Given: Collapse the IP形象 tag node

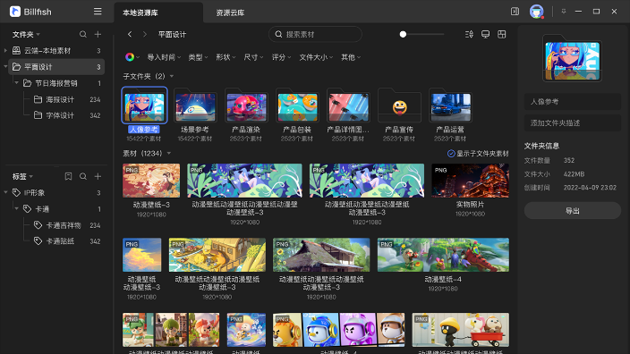Looking at the screenshot, I should pyautogui.click(x=5, y=193).
